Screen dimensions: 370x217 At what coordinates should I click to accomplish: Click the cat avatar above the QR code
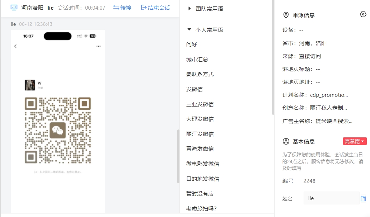(x=30, y=85)
